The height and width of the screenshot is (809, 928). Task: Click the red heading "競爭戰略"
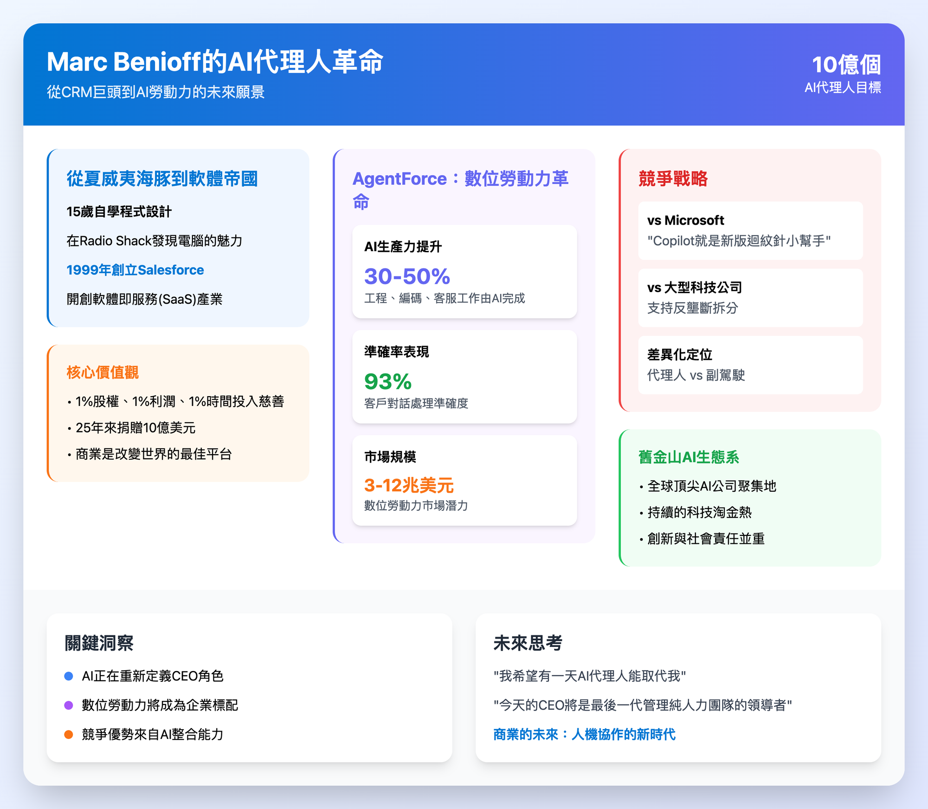[x=673, y=179]
